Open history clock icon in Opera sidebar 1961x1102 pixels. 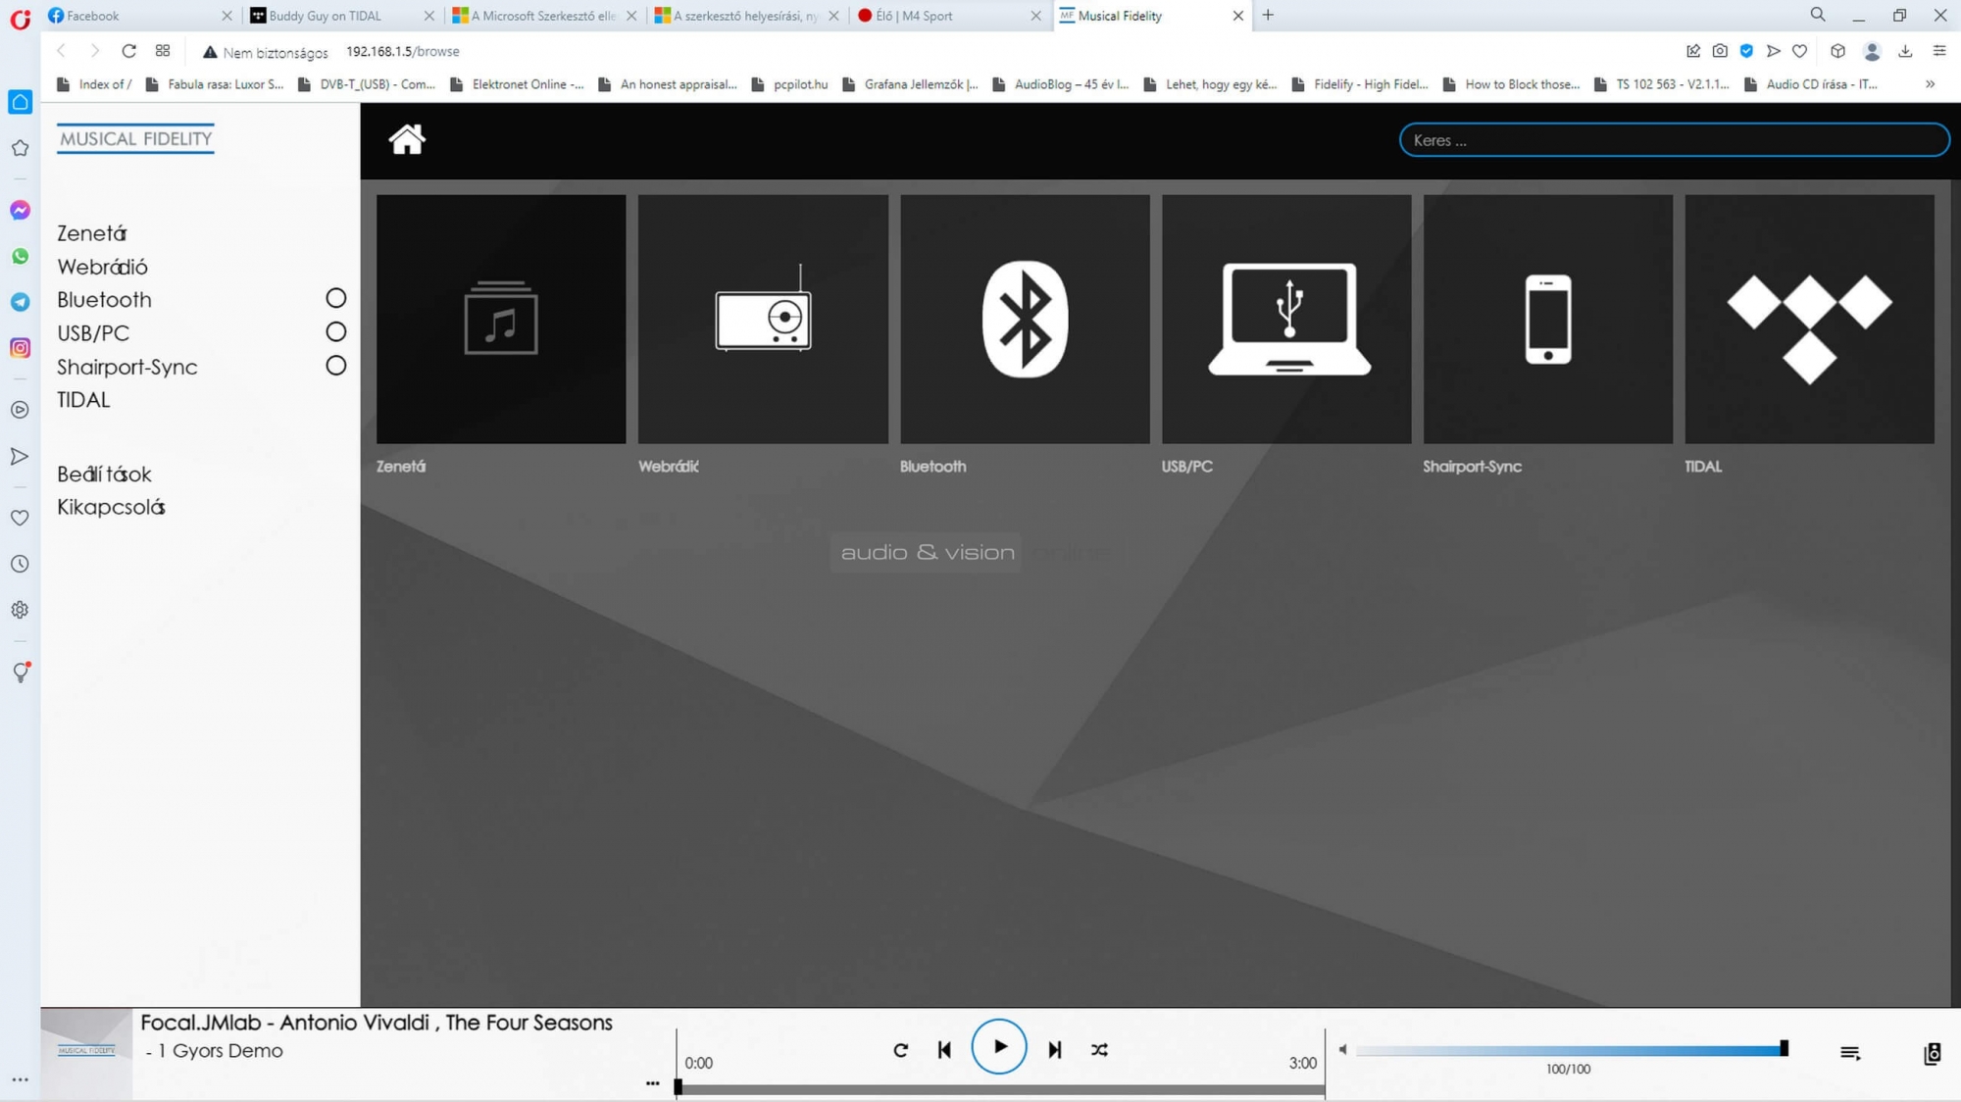[20, 564]
